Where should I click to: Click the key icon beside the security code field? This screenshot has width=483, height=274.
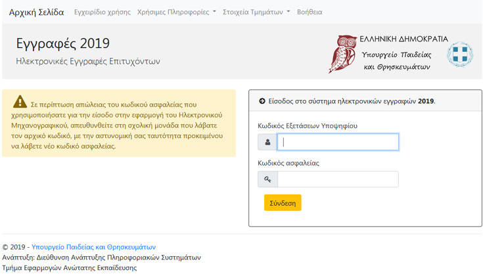click(x=267, y=179)
